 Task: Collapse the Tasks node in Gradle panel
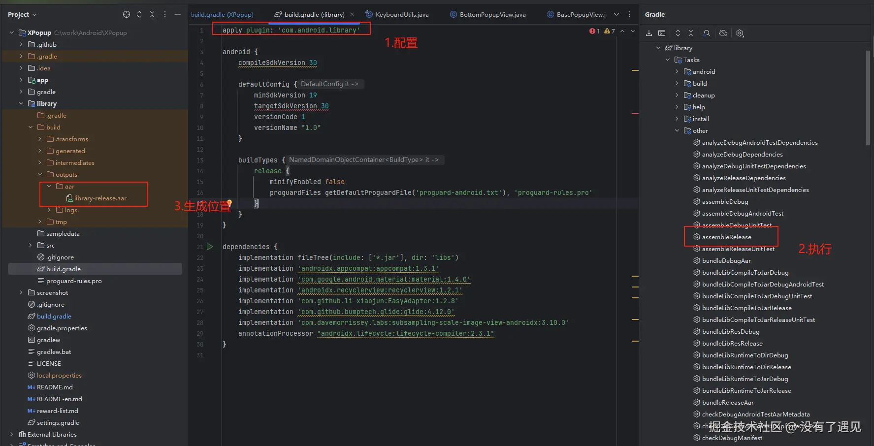tap(668, 60)
